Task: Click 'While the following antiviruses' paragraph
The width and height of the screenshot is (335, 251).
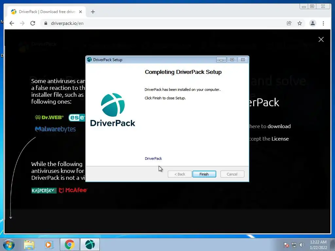Action: coord(58,171)
